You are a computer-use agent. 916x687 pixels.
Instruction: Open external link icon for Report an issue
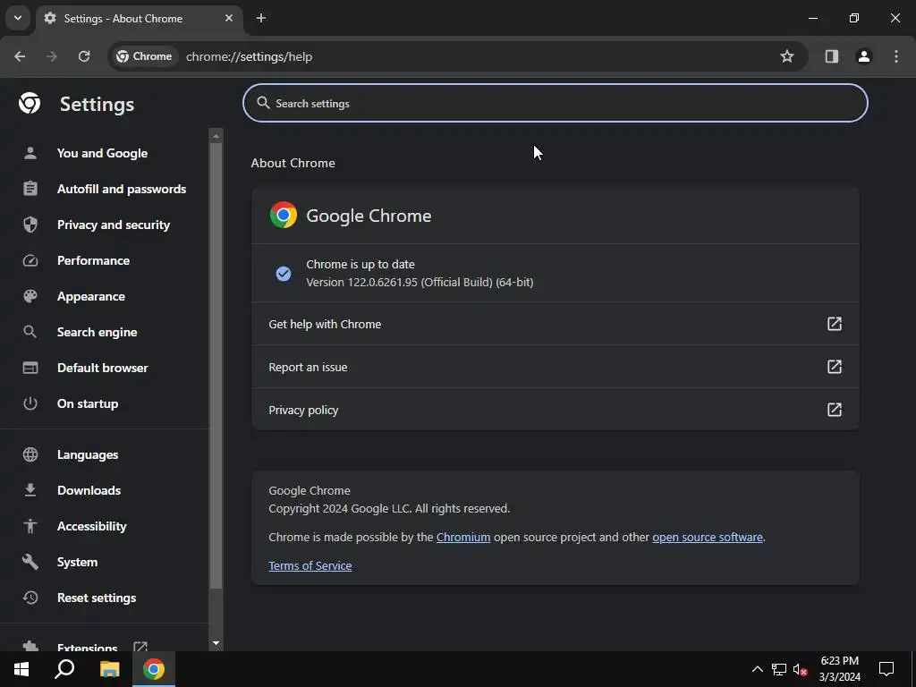point(835,366)
